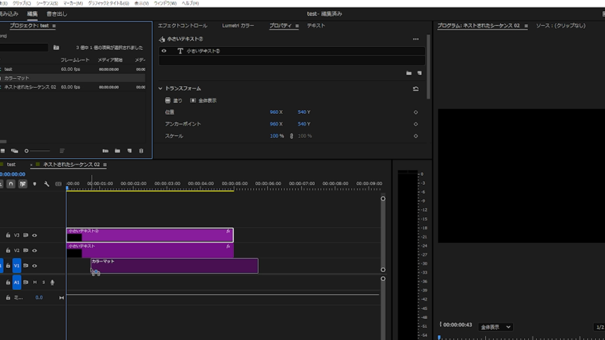Hide V1 track output (eye icon)

point(34,266)
